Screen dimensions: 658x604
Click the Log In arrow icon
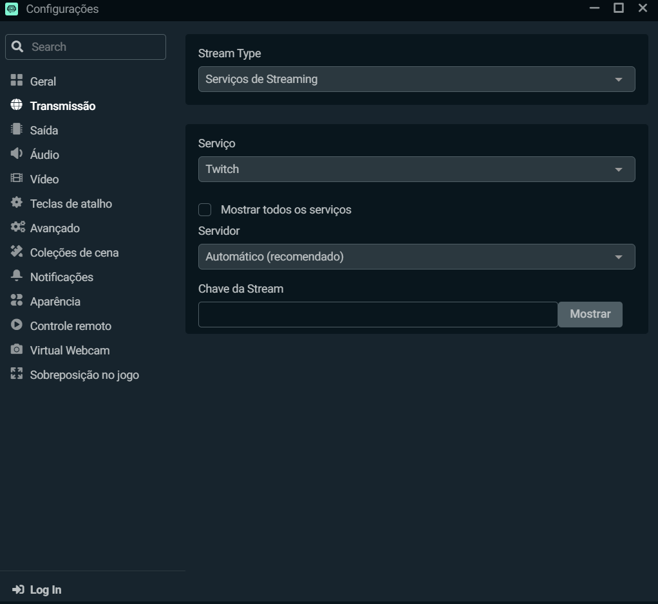coord(18,590)
